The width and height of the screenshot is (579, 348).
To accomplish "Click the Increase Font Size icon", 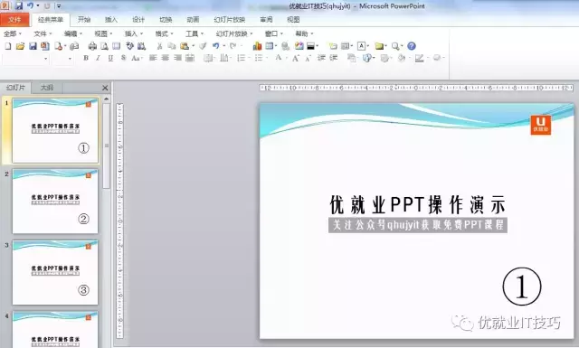I will [296, 58].
